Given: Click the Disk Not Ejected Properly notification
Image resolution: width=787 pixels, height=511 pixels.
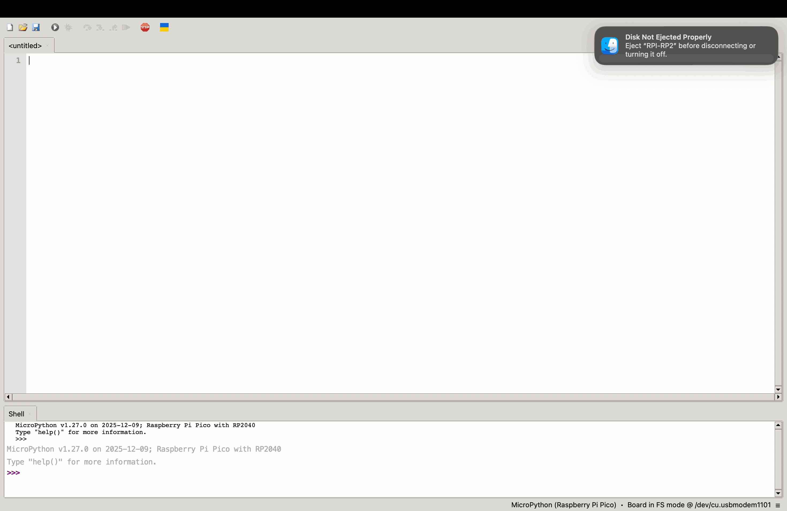Looking at the screenshot, I should 686,46.
